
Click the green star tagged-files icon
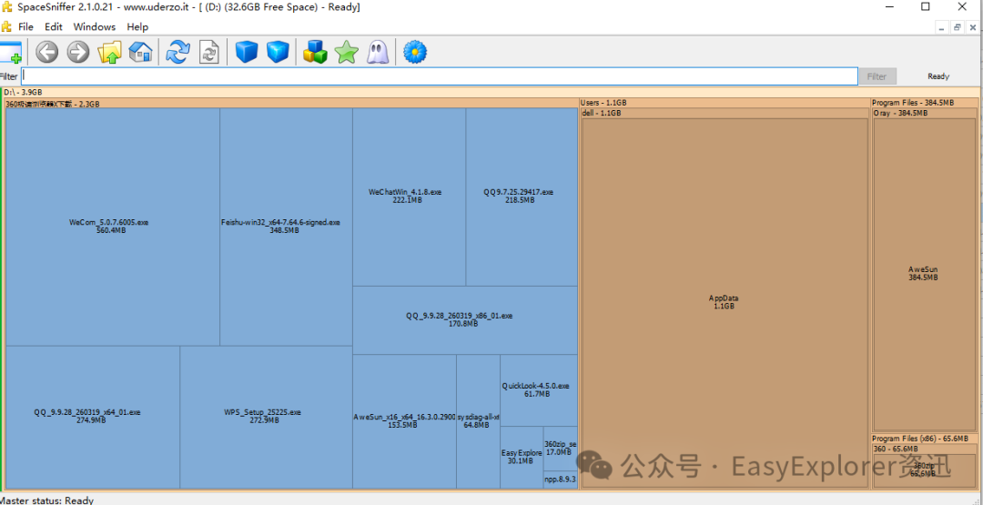click(x=346, y=52)
